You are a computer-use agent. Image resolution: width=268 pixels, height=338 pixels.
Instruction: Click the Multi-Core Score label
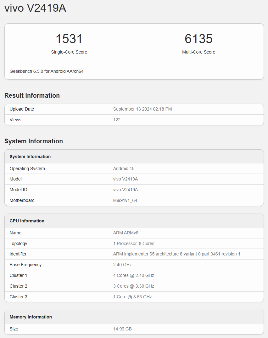pos(198,52)
